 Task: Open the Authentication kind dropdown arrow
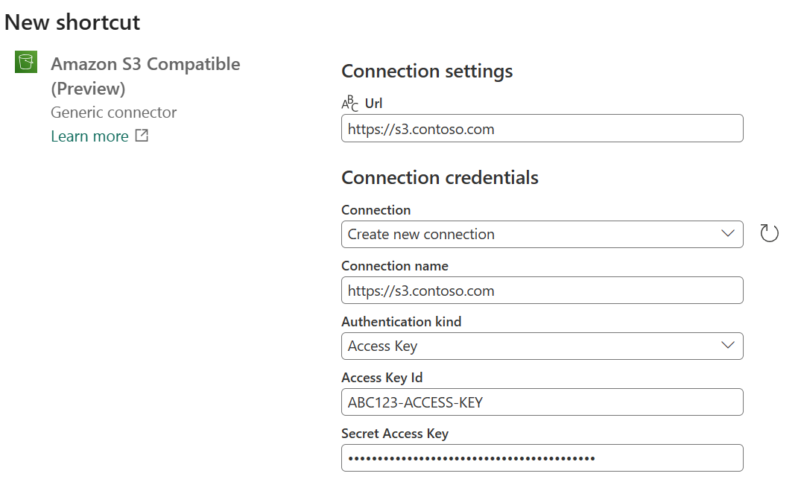point(728,346)
